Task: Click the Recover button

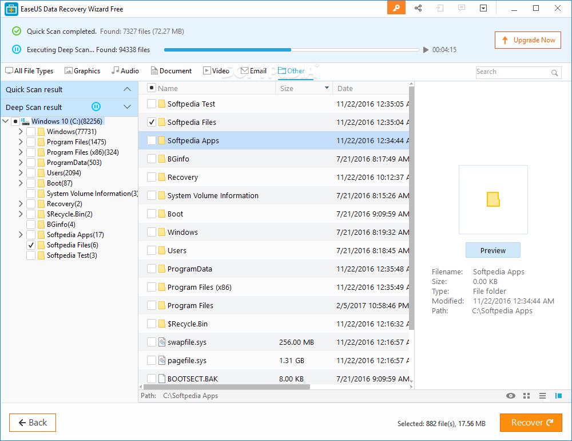Action: coord(531,423)
